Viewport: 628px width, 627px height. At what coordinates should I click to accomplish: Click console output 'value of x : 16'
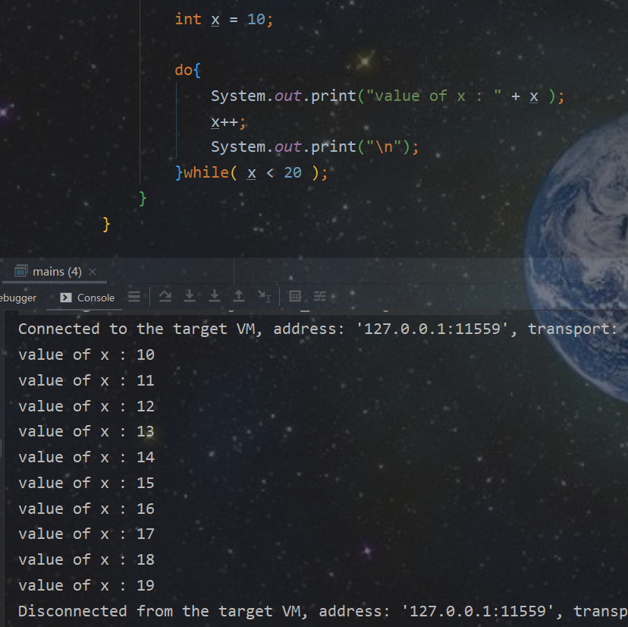point(86,509)
